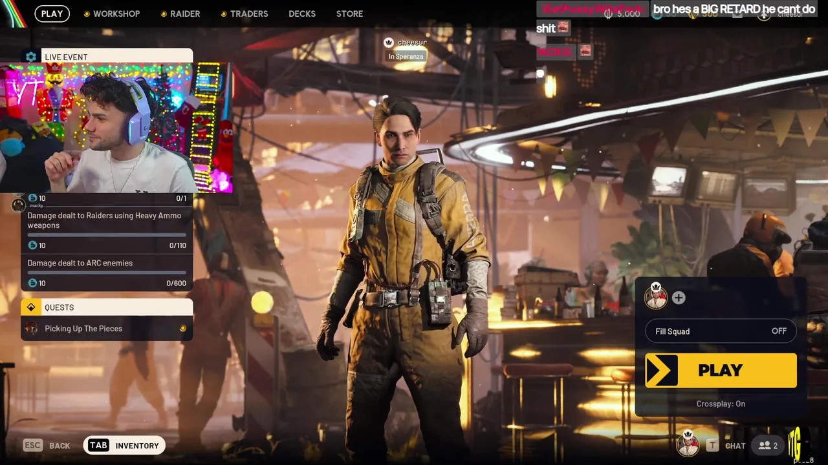Click the gold coin currency icon at top
This screenshot has height=465, width=828.
click(x=694, y=14)
